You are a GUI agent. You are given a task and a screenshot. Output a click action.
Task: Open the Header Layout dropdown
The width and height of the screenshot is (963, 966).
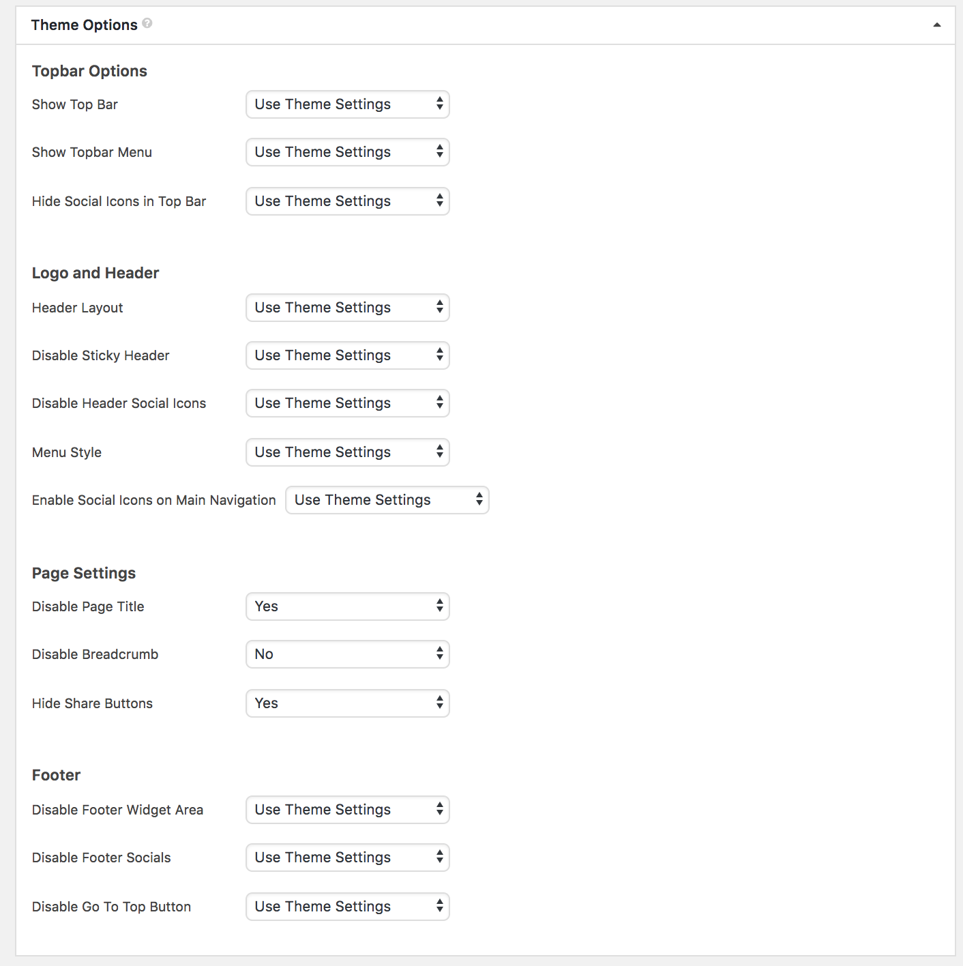tap(348, 308)
